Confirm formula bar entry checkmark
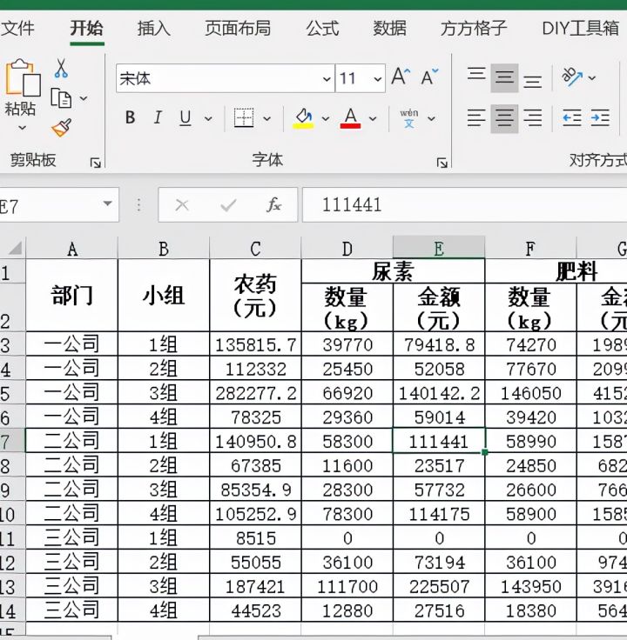 [228, 205]
